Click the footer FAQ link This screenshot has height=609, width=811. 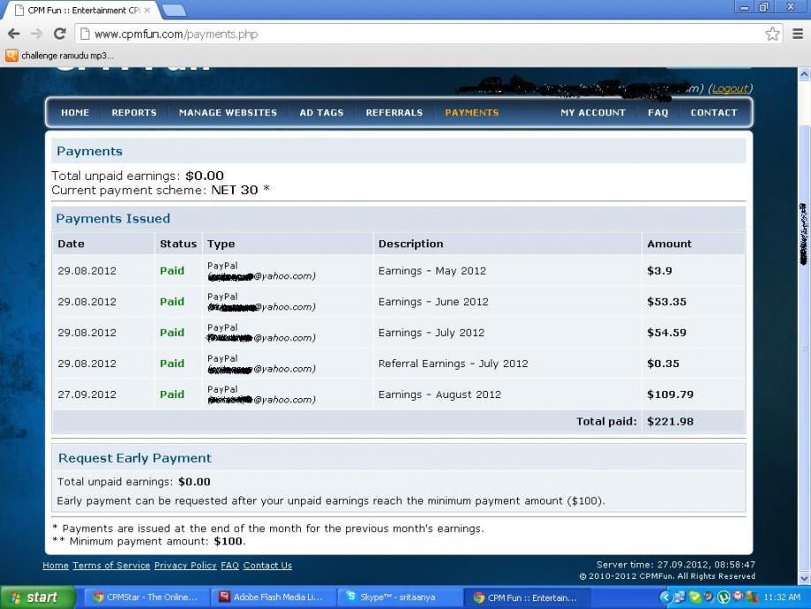coord(229,566)
